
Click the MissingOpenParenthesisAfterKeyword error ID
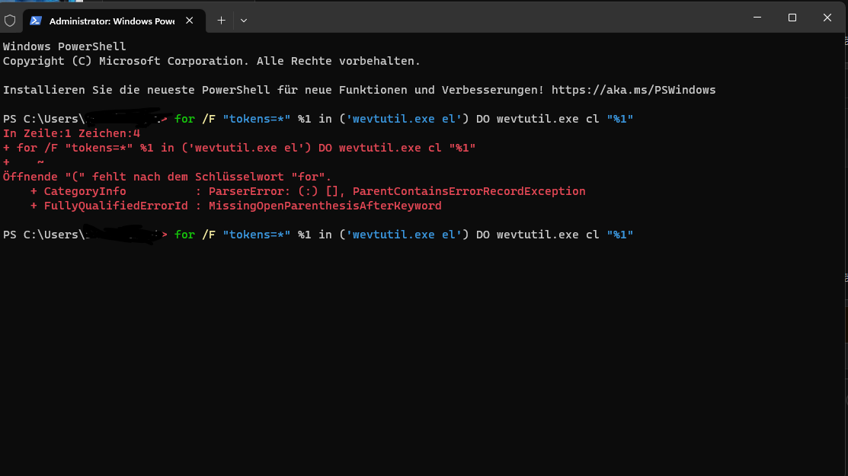coord(325,206)
